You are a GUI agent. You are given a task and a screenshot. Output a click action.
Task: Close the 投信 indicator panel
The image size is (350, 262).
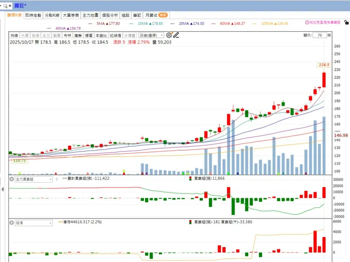click(12, 222)
